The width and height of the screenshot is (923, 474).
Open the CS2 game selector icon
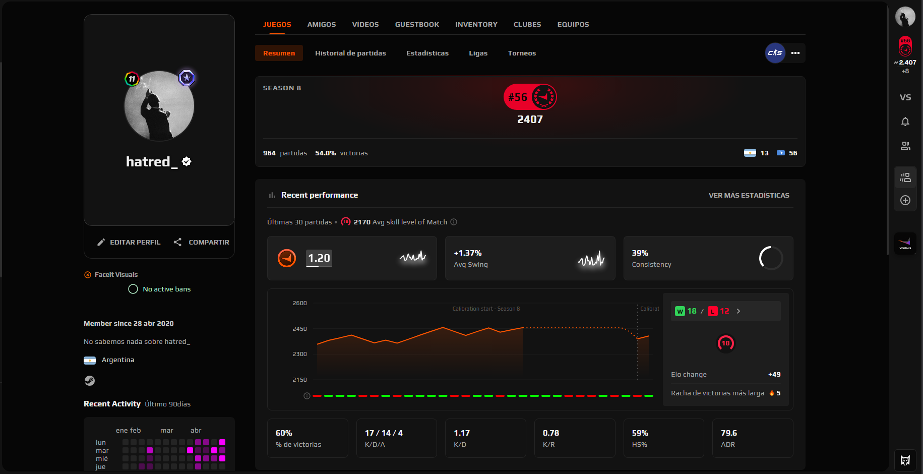click(x=775, y=53)
